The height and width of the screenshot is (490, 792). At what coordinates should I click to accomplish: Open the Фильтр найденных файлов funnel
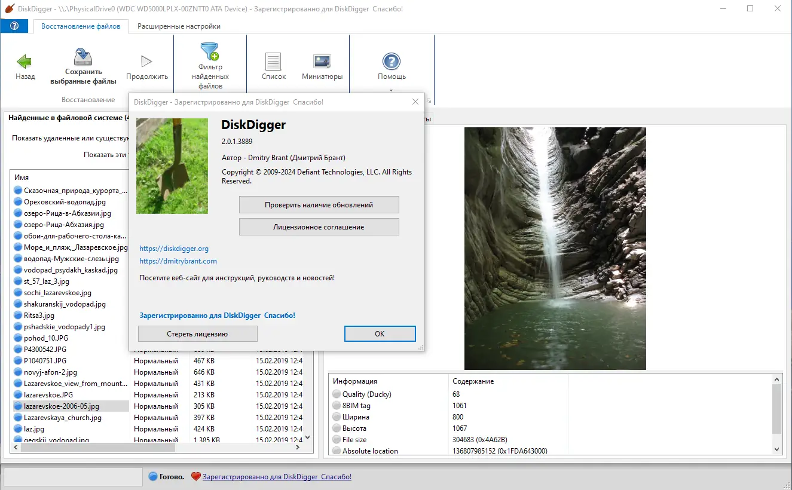pyautogui.click(x=210, y=52)
